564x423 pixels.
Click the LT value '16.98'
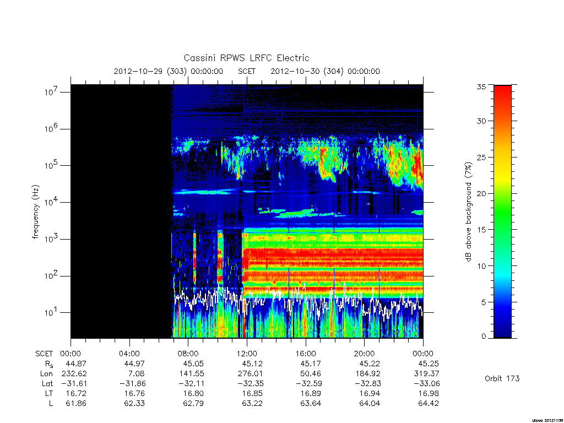tap(429, 393)
